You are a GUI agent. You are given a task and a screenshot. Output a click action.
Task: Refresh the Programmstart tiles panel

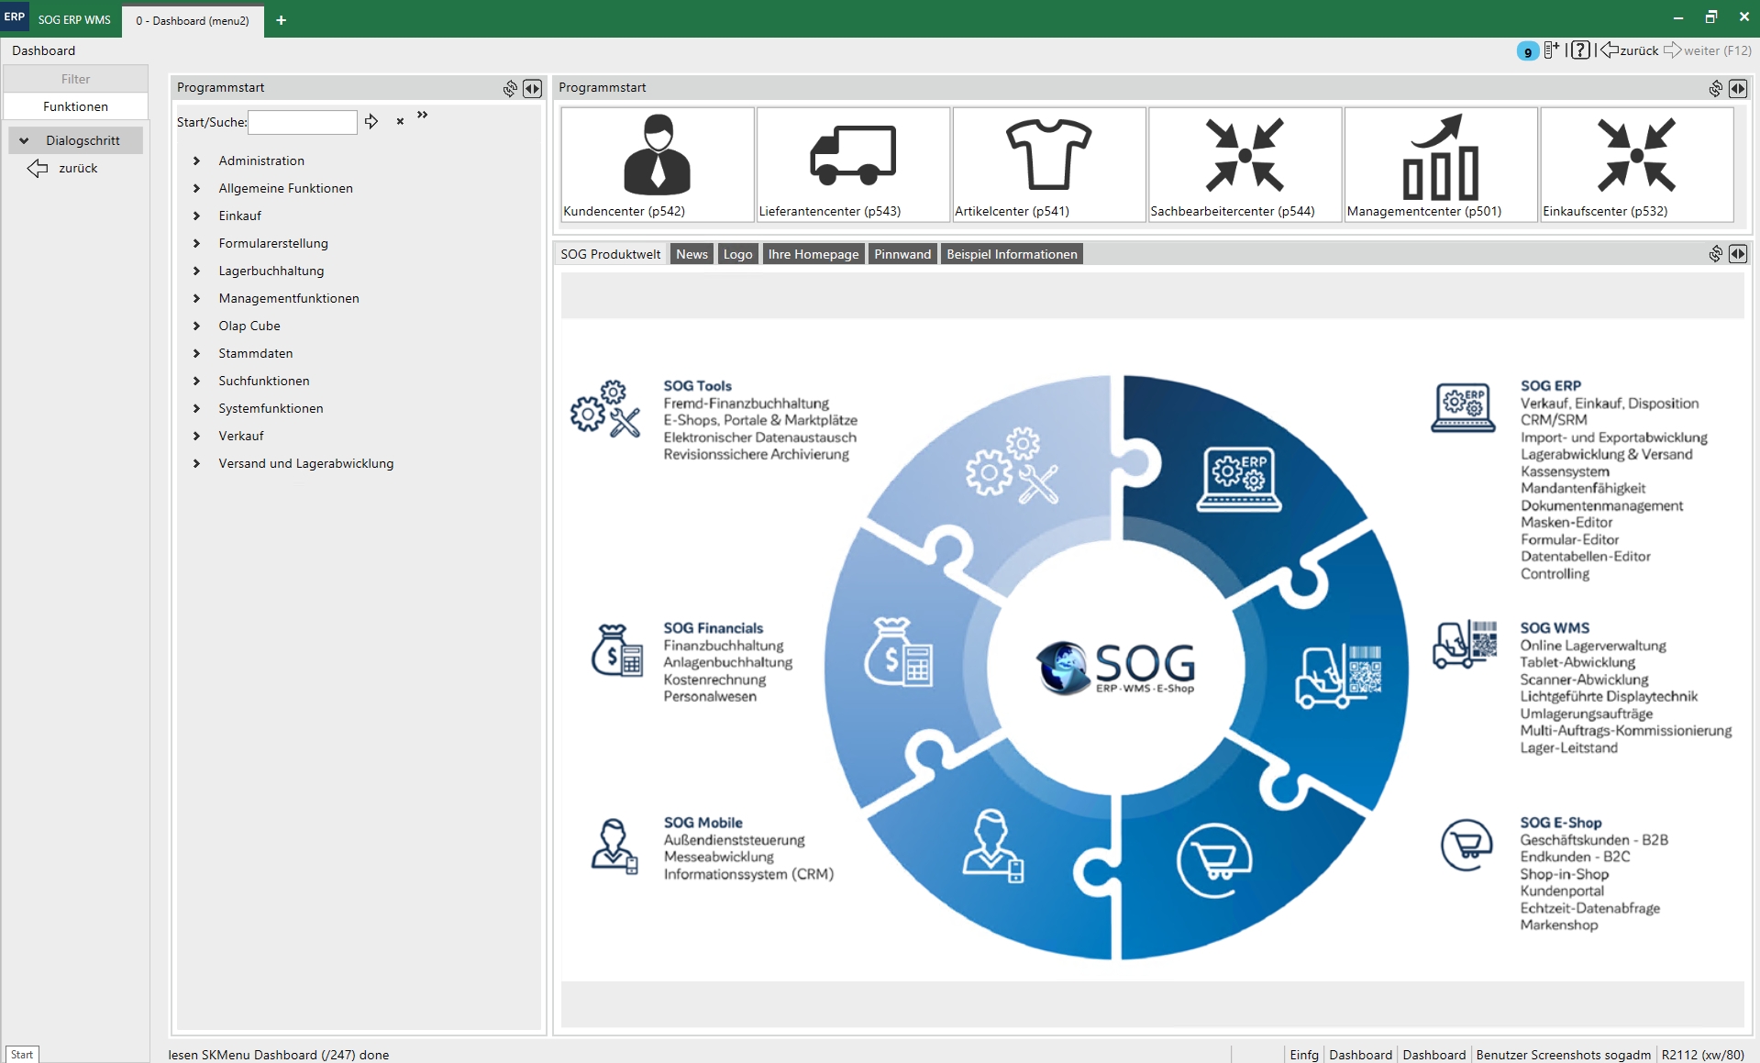coord(1715,88)
